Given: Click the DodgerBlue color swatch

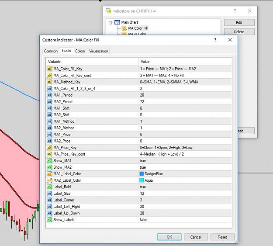Looking at the screenshot, I should (x=142, y=174).
